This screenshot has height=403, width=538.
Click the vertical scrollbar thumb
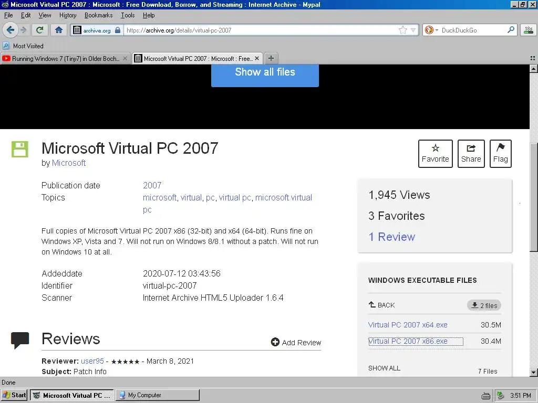(x=534, y=198)
